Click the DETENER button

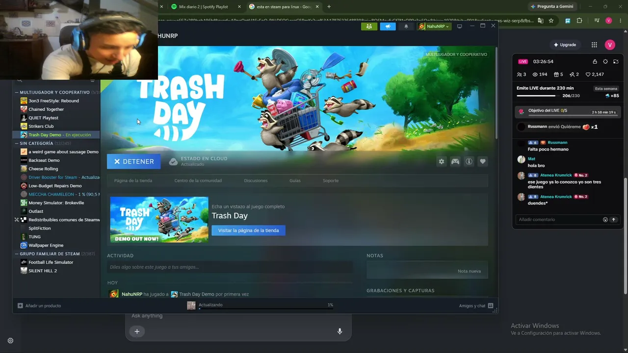point(134,161)
